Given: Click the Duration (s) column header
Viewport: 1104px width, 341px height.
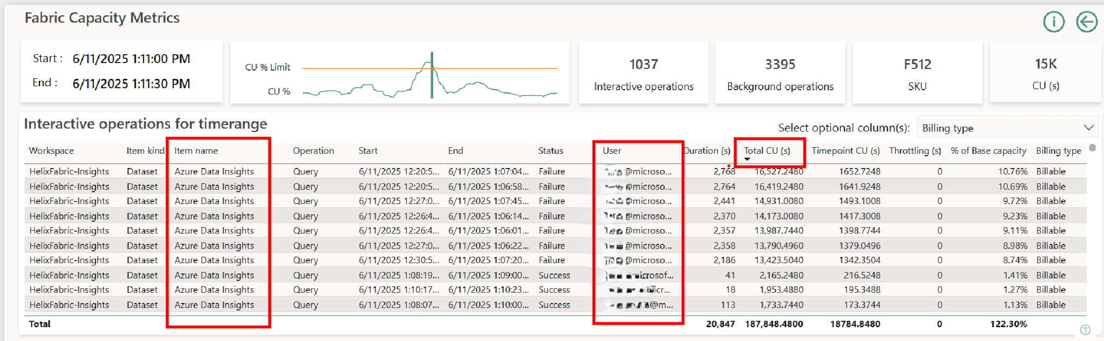Looking at the screenshot, I should point(707,151).
